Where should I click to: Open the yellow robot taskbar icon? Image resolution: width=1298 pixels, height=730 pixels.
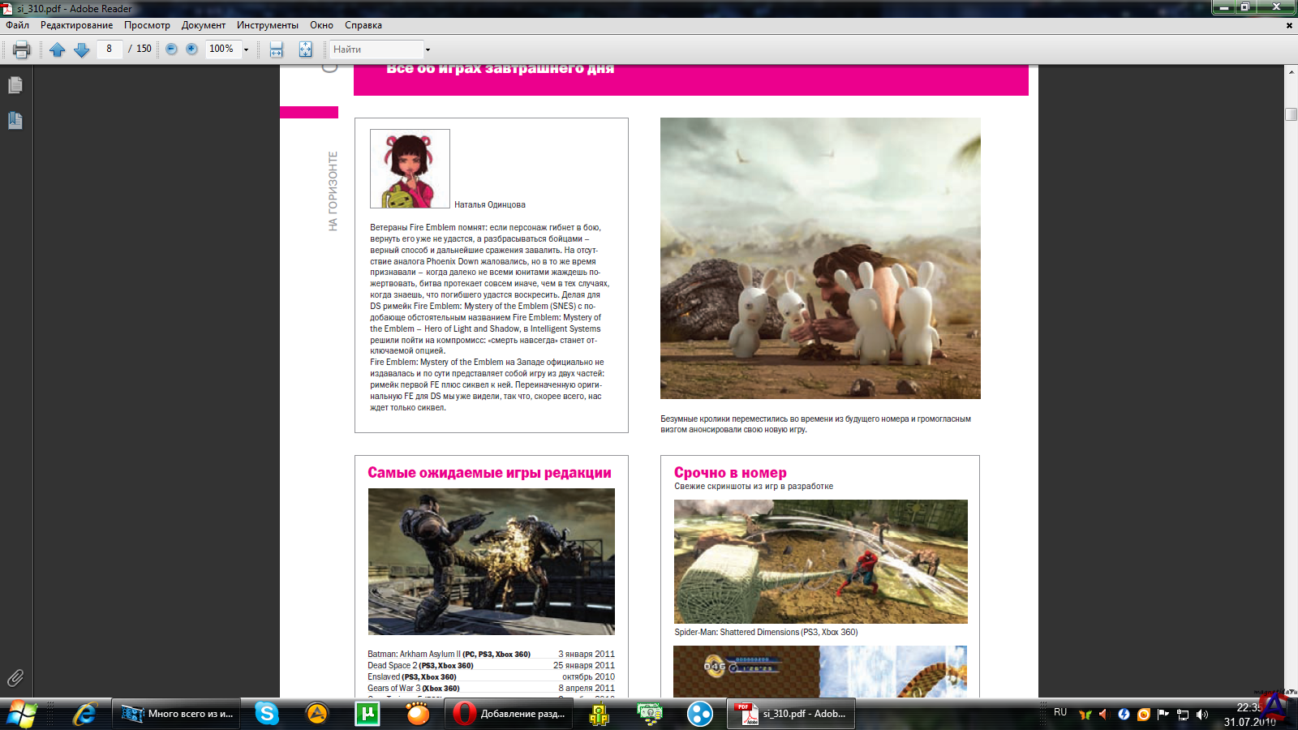[x=599, y=714]
